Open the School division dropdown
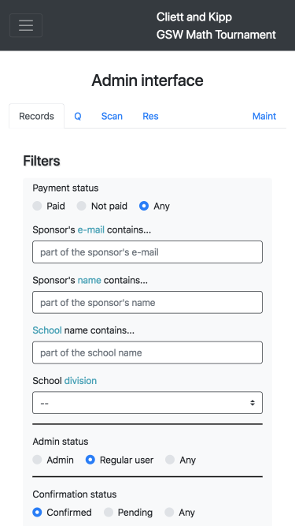This screenshot has width=295, height=526. pos(148,402)
